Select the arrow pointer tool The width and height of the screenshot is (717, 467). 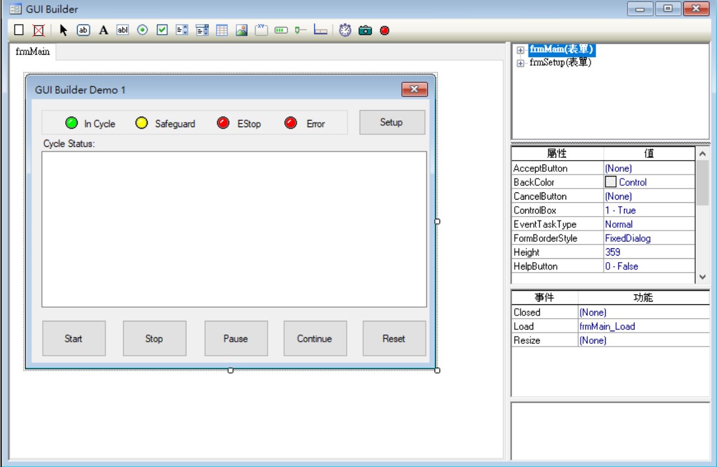[x=64, y=30]
